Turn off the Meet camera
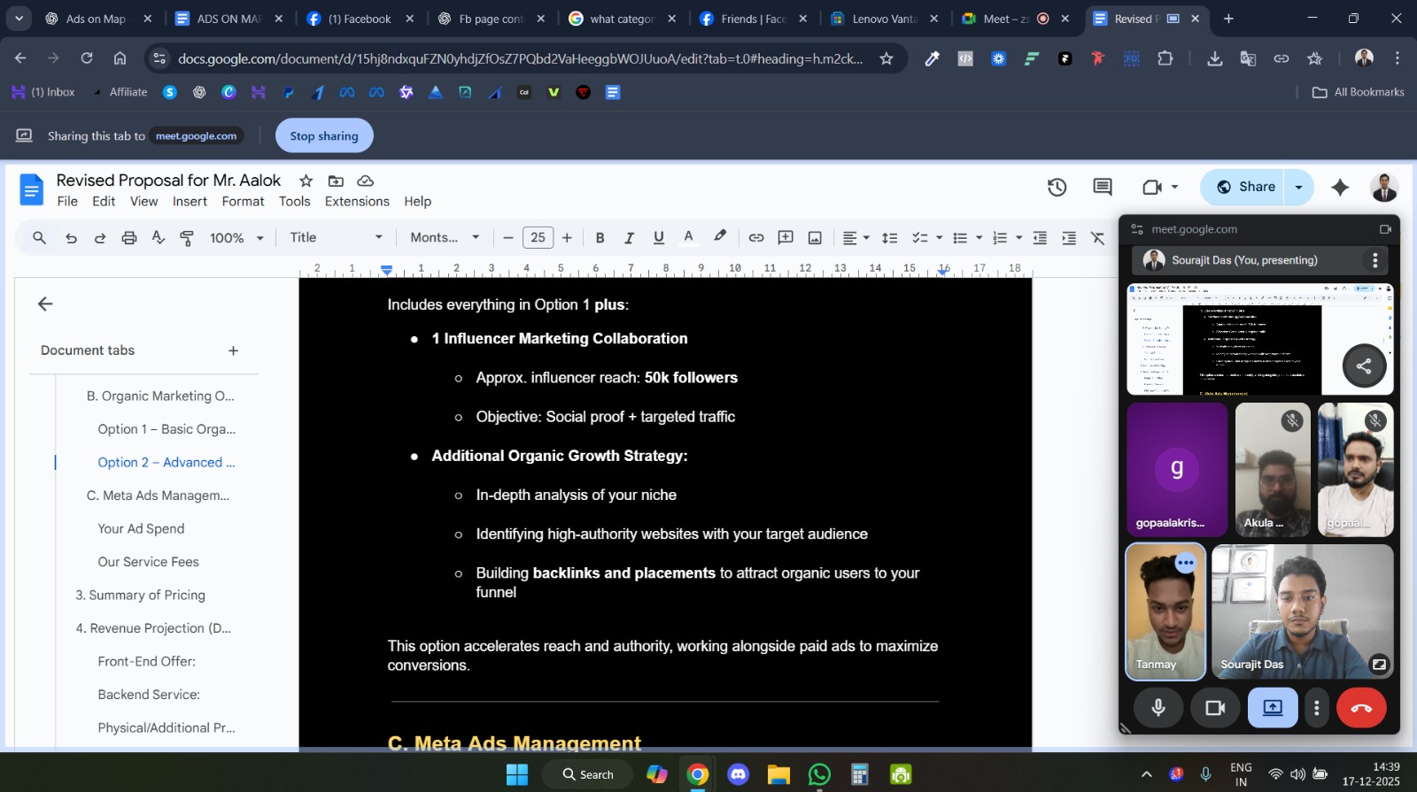This screenshot has height=792, width=1417. pyautogui.click(x=1215, y=708)
